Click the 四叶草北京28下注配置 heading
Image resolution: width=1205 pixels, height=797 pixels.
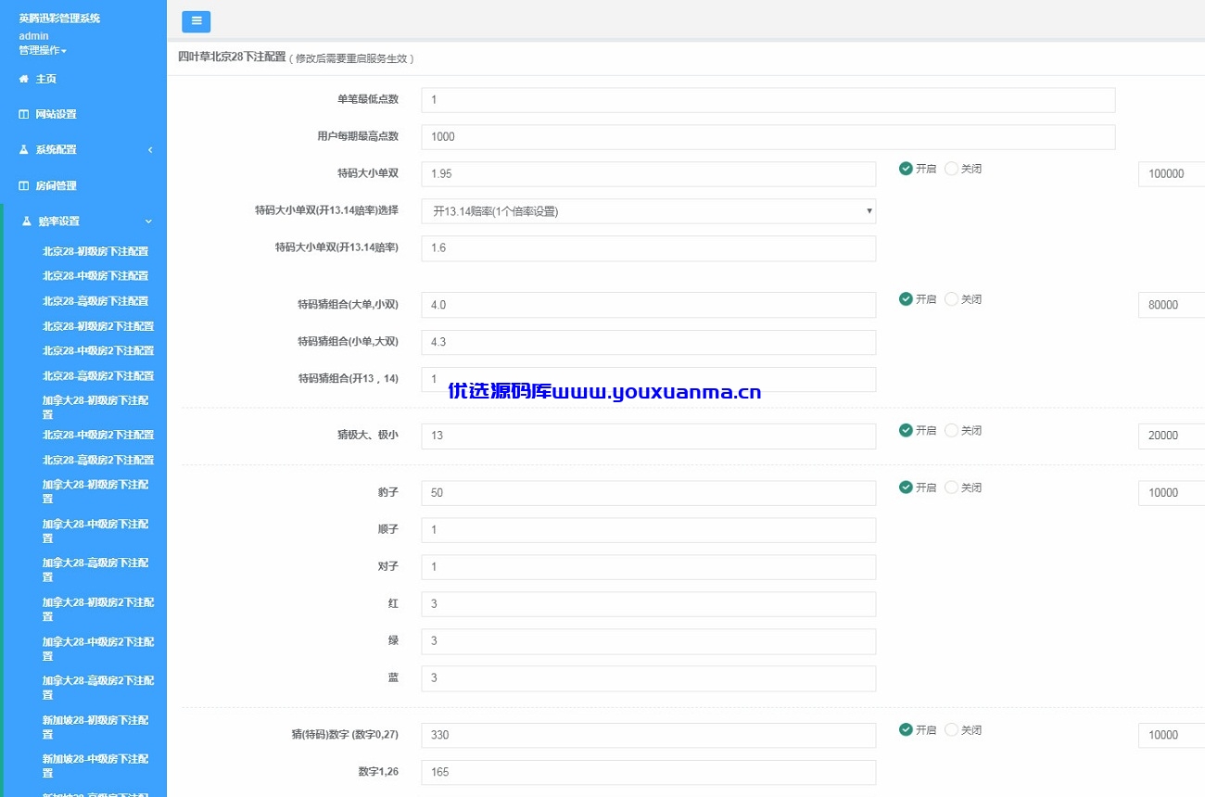point(232,57)
